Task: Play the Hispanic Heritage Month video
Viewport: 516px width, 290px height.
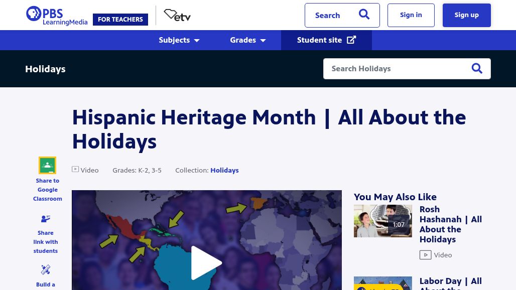Action: pyautogui.click(x=206, y=262)
